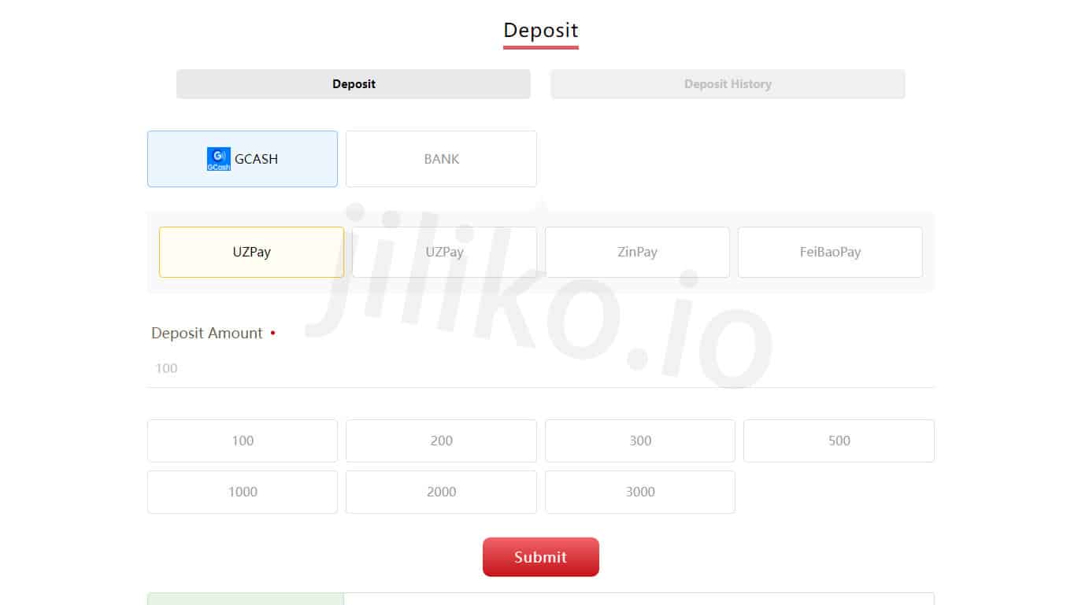Set the amount to 200
This screenshot has width=1082, height=605.
tap(441, 441)
